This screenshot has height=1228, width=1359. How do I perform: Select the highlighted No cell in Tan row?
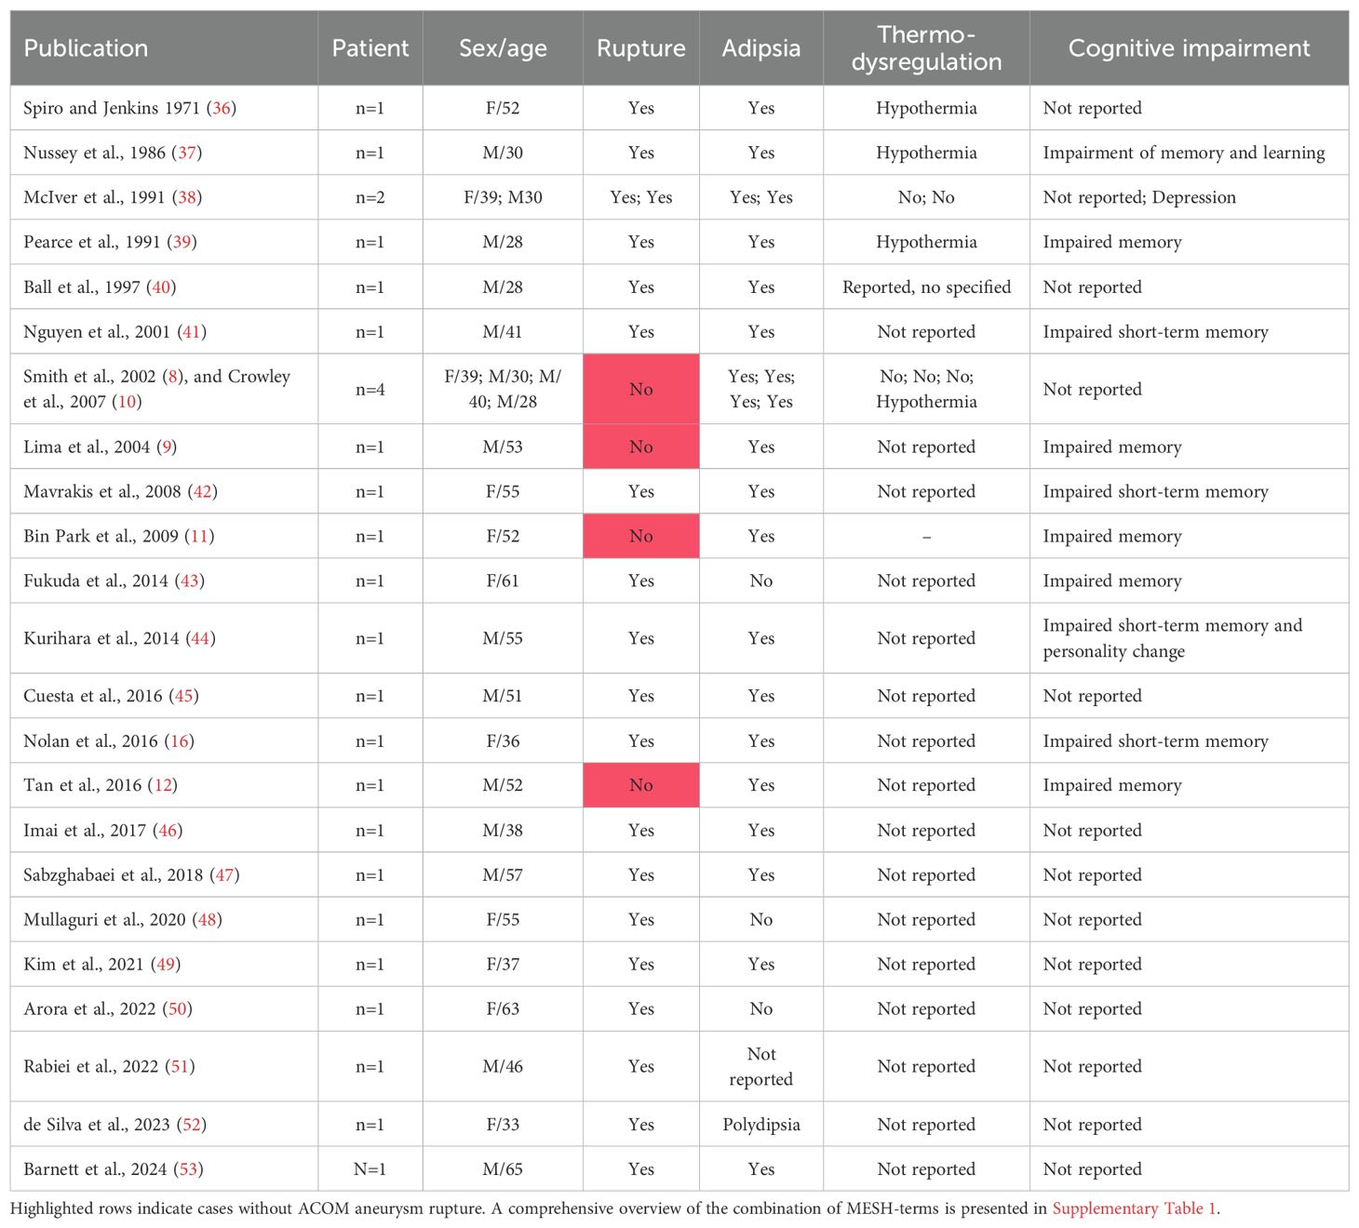pyautogui.click(x=641, y=785)
